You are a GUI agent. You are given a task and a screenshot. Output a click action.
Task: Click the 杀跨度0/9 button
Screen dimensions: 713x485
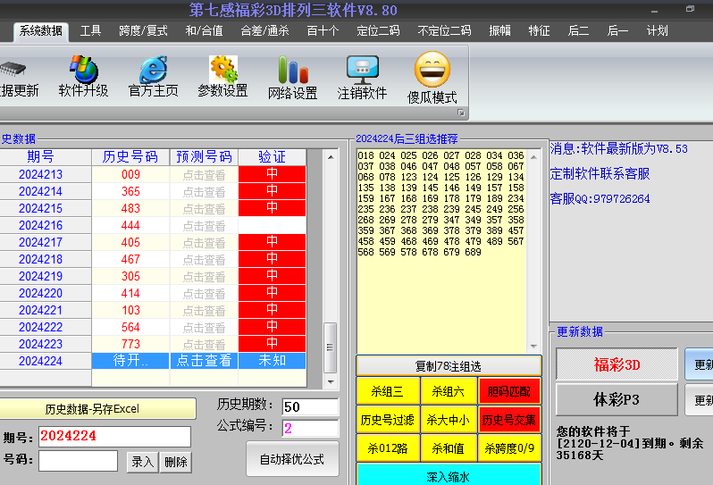[509, 448]
